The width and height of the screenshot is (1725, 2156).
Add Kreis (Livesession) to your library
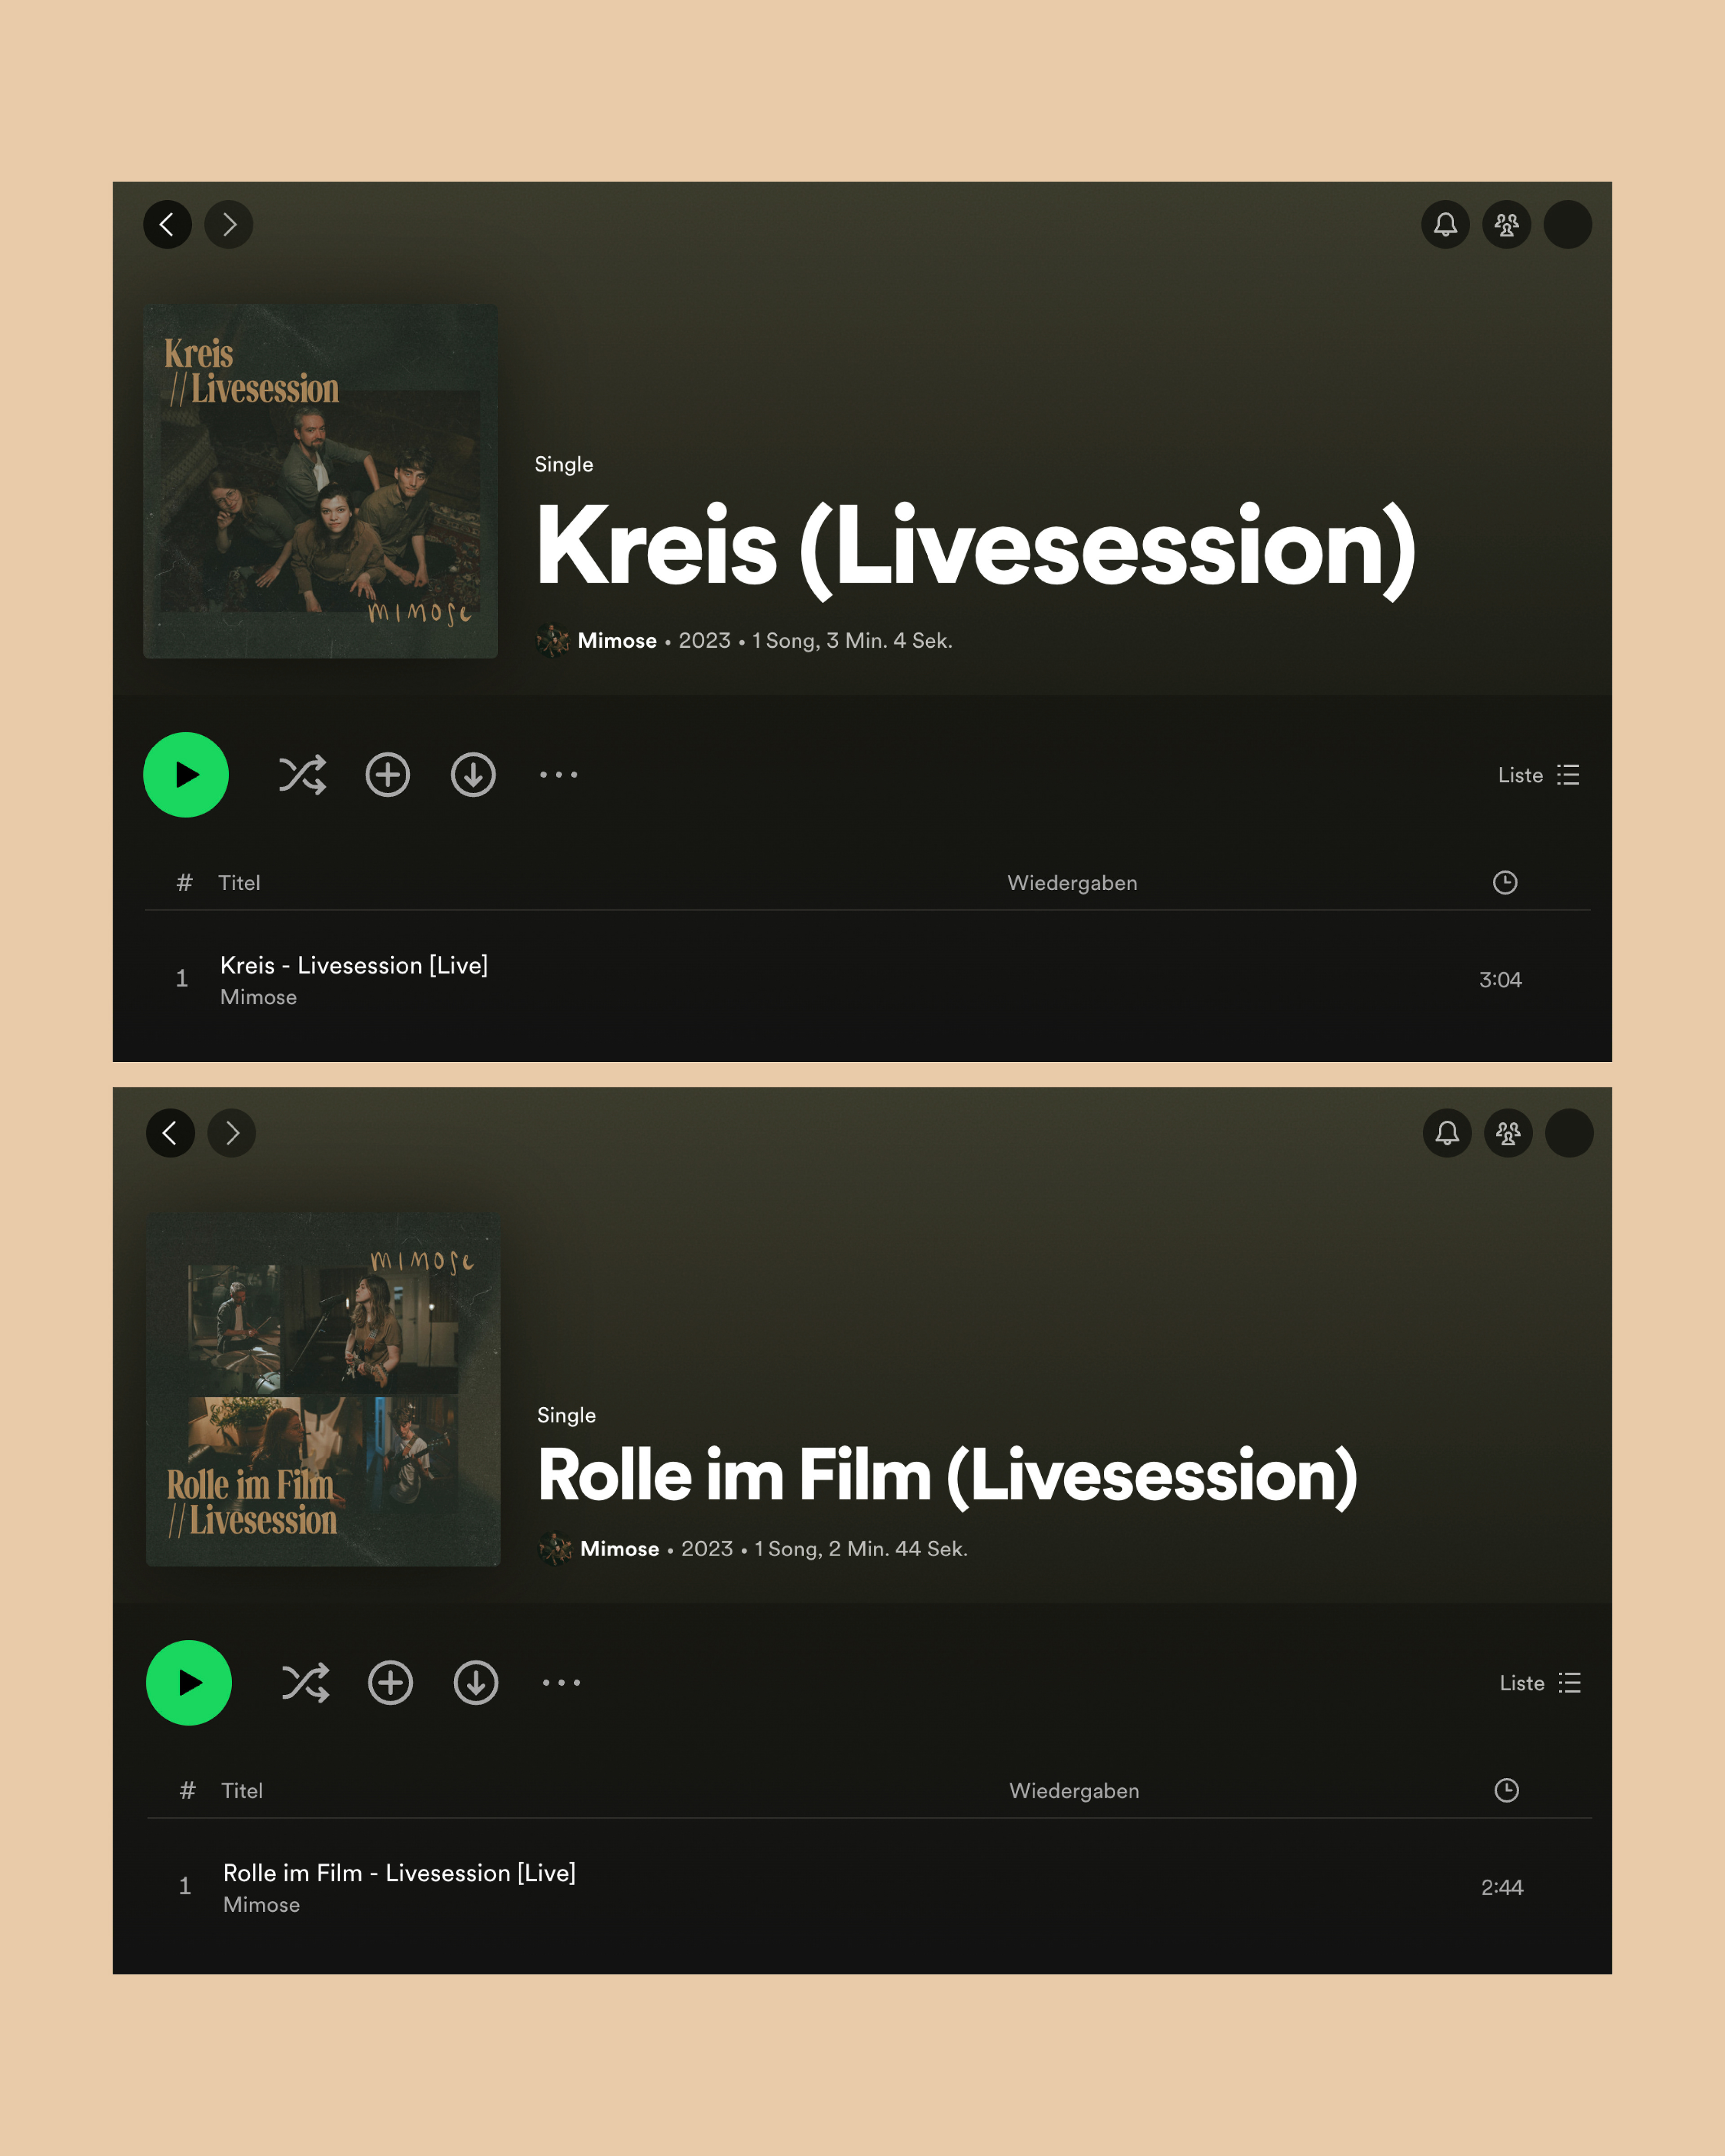click(x=388, y=775)
